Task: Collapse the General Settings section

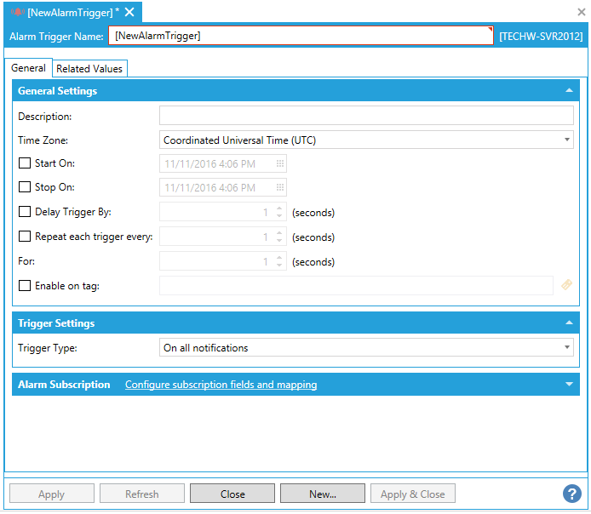Action: click(x=569, y=90)
